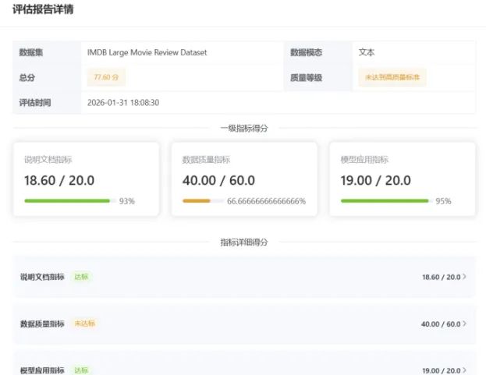This screenshot has height=375, width=486.
Task: Click the orange 未达标 tag beside 数据质量指标
Action: coord(83,324)
